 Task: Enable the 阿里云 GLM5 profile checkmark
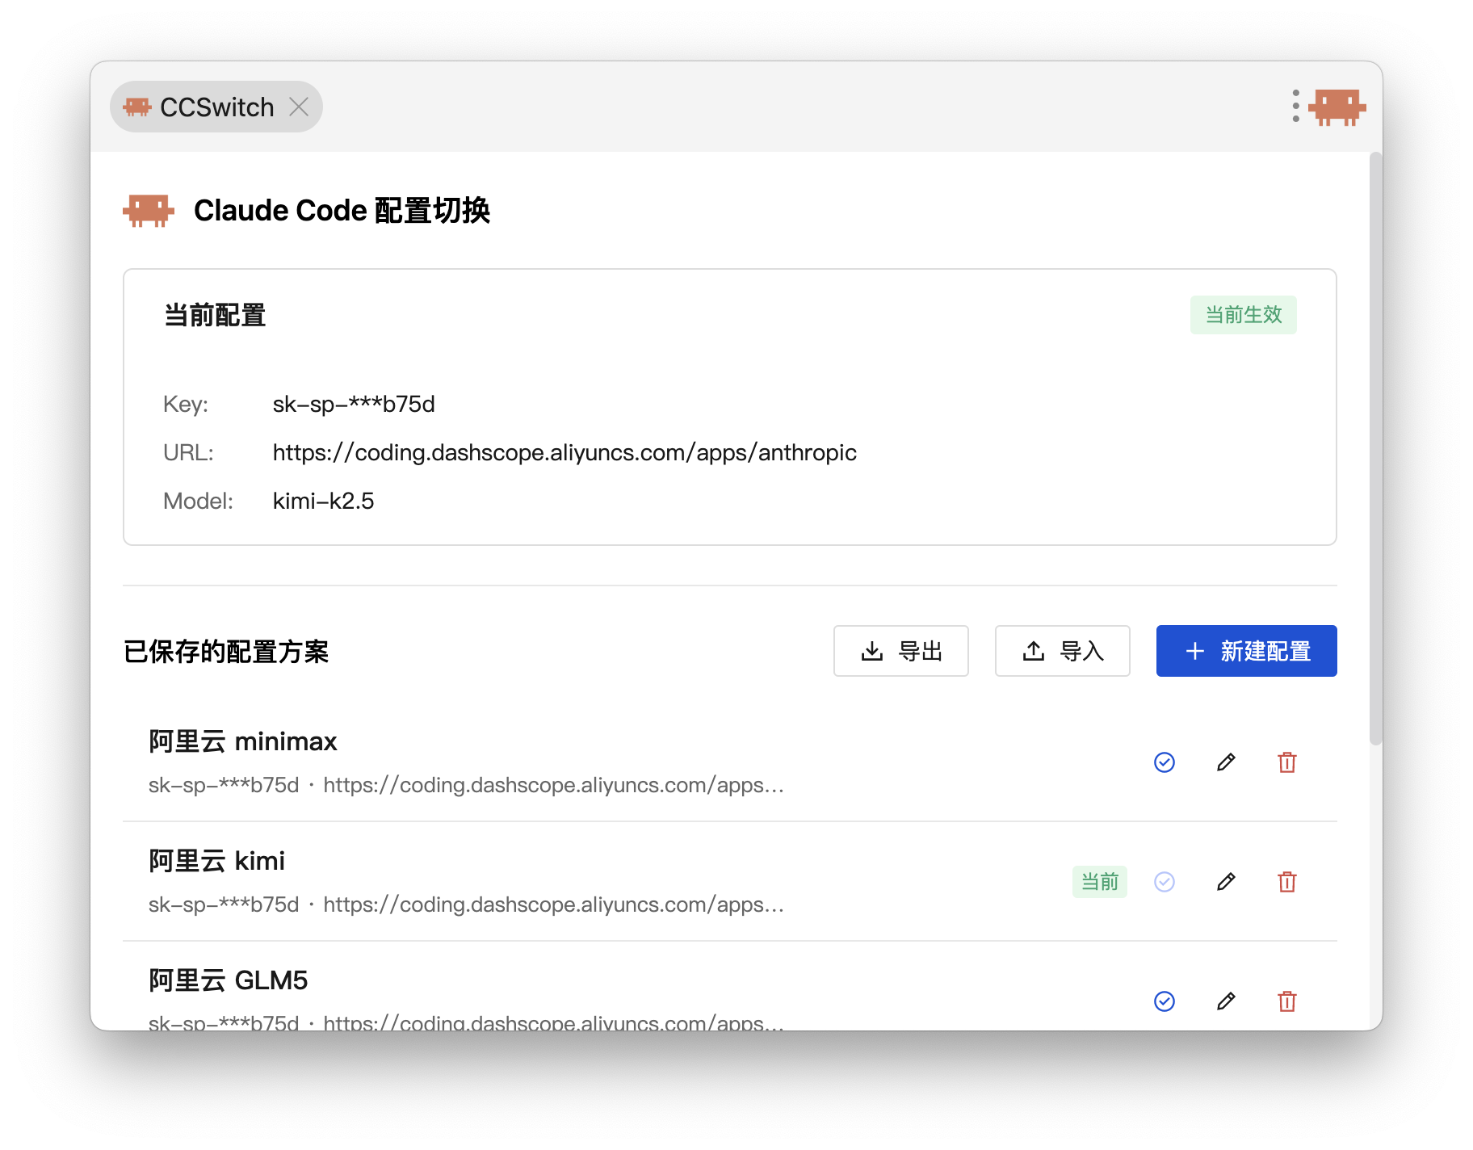tap(1165, 1001)
